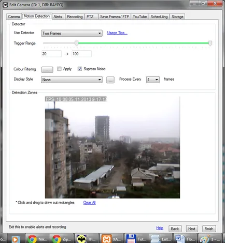Viewport: 225px width, 243px height.
Task: Click the Usage Tips link
Action: pos(117,33)
